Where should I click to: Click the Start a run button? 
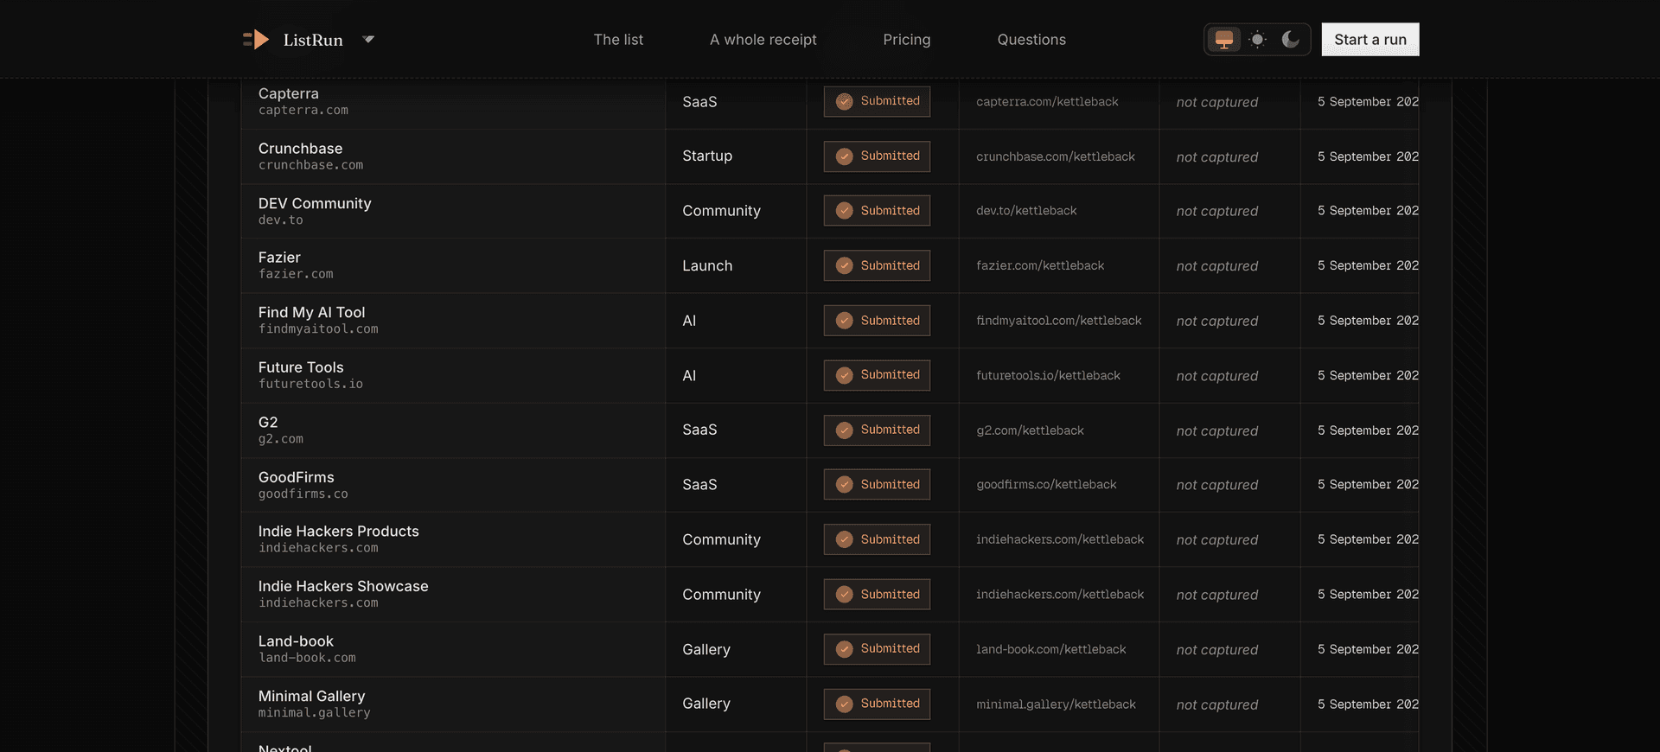[x=1370, y=40]
